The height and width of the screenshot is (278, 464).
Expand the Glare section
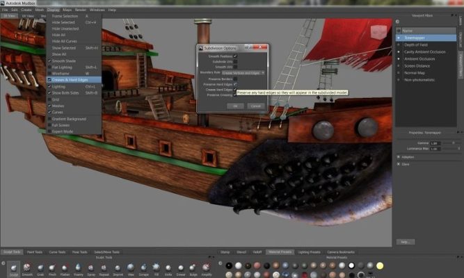pyautogui.click(x=398, y=165)
